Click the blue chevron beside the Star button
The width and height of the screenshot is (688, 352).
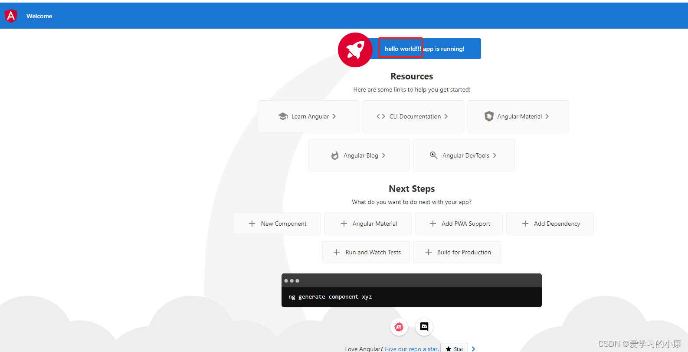(473, 349)
